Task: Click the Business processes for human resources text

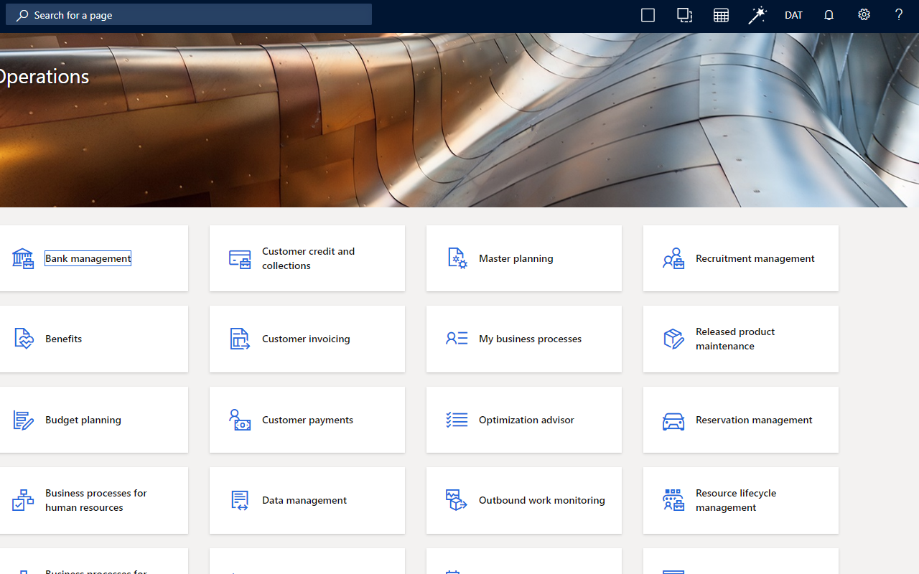Action: (96, 500)
